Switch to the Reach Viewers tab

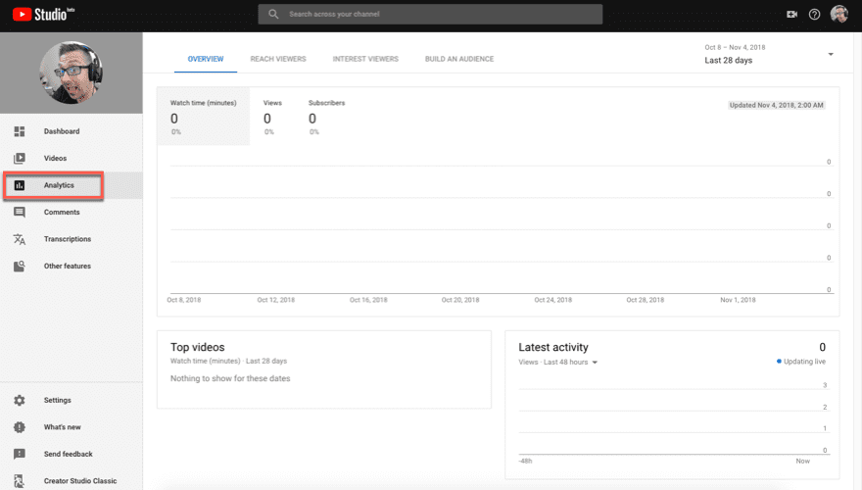pyautogui.click(x=279, y=59)
